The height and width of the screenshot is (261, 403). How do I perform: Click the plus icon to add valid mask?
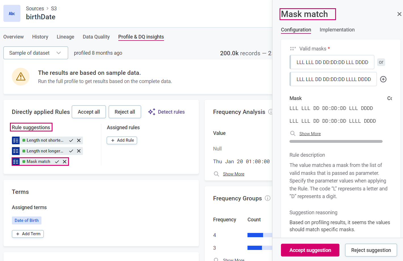(383, 79)
